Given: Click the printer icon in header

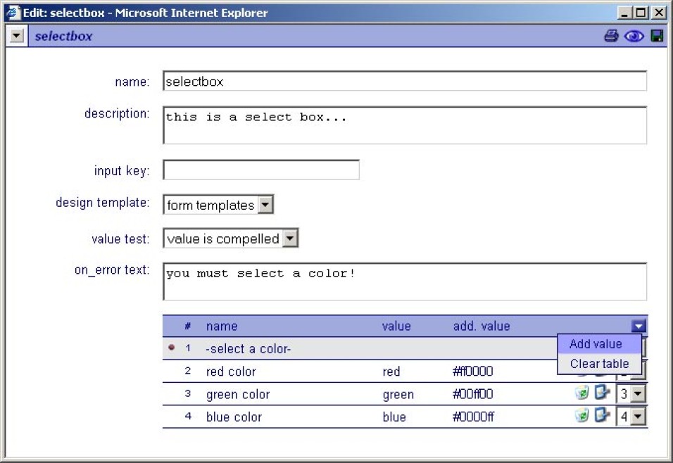Looking at the screenshot, I should point(611,36).
